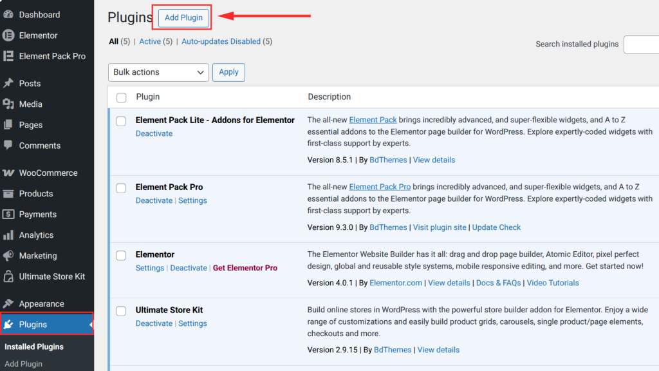Select the Elementor icon in the sidebar
Image resolution: width=659 pixels, height=371 pixels.
coord(10,35)
